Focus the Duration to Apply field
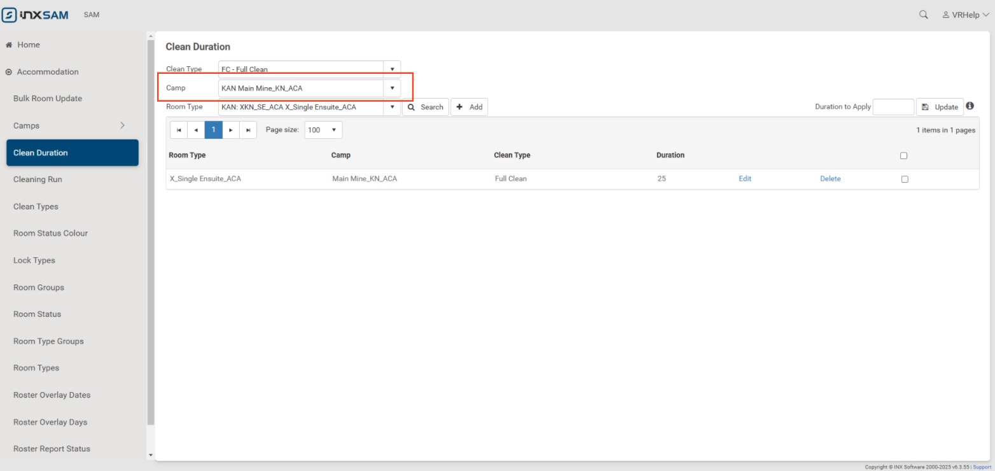Screen dimensions: 995x471 [893, 107]
